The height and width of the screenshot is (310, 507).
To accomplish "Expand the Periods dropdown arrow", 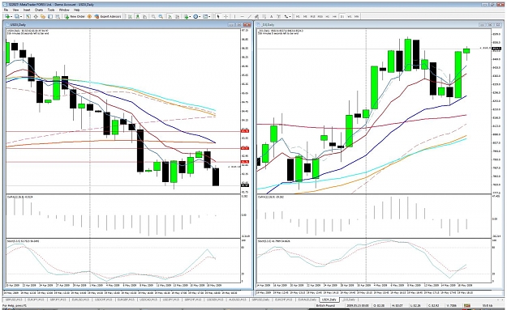I will click(200, 16).
